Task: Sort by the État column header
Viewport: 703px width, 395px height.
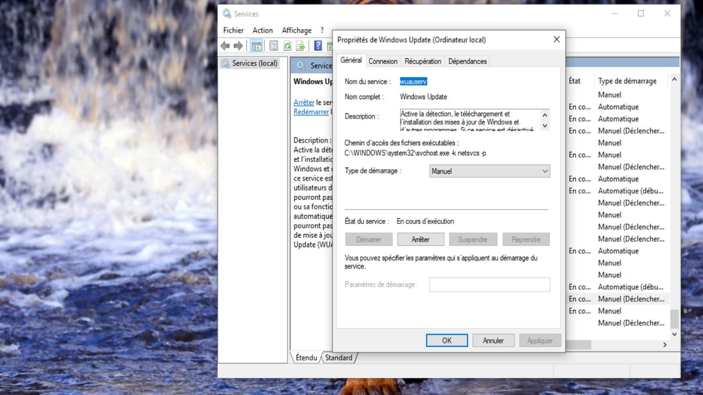Action: (x=575, y=81)
